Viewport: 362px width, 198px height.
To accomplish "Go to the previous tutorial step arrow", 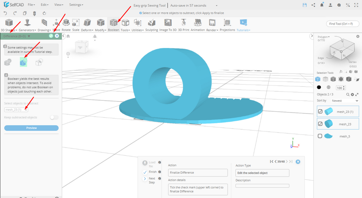I will 275,162.
